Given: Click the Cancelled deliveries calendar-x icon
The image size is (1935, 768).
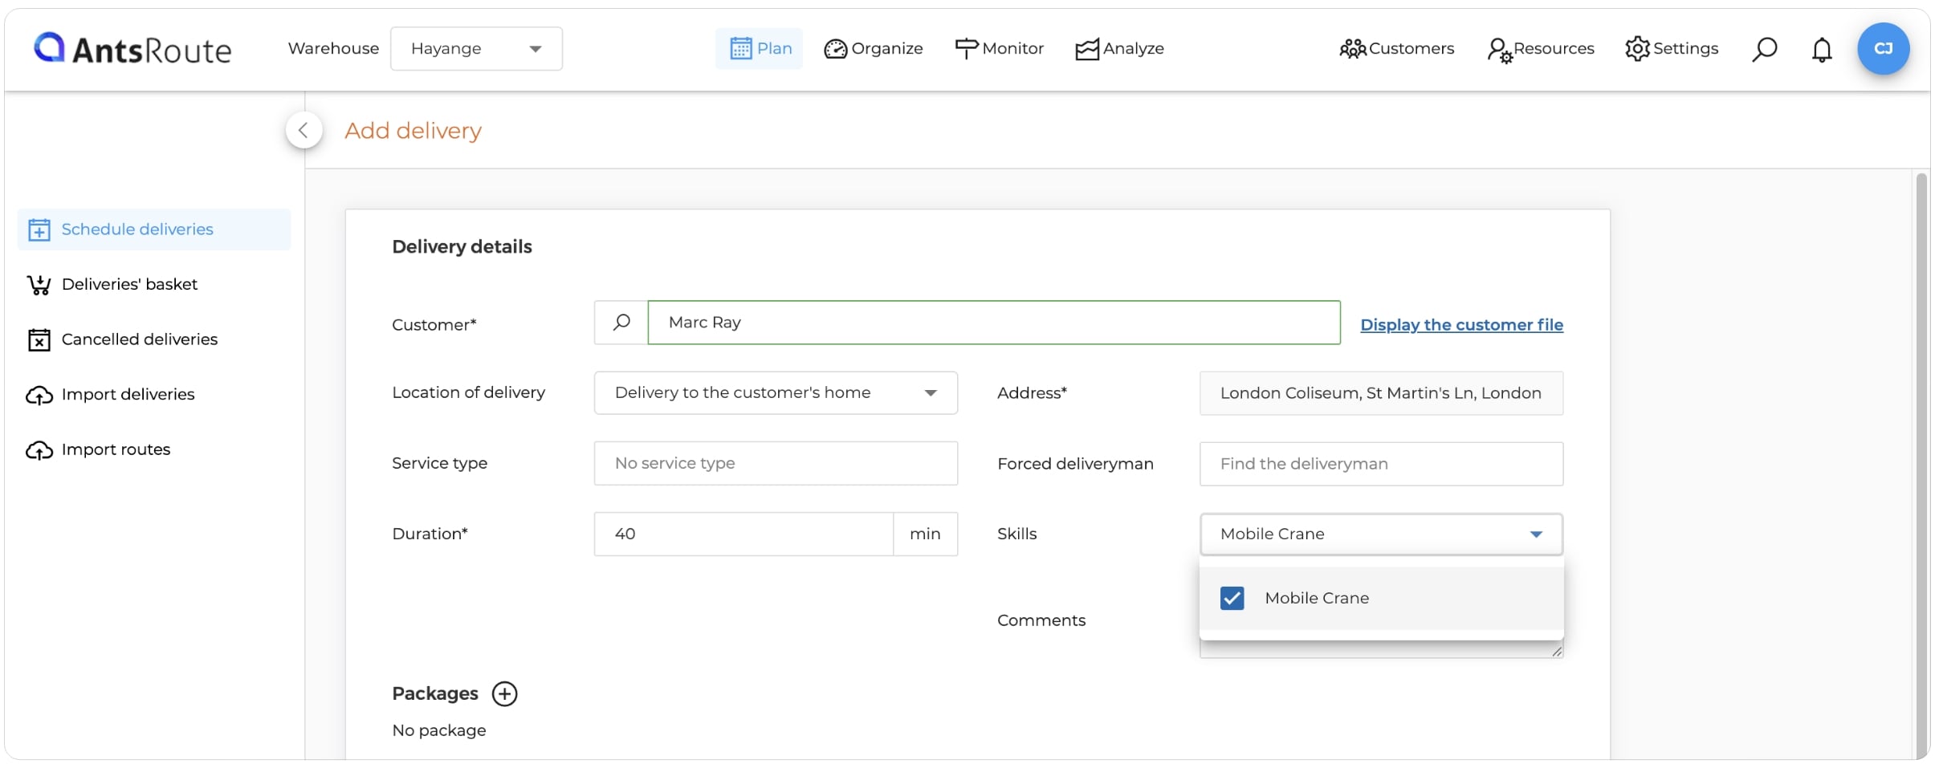Looking at the screenshot, I should [39, 339].
